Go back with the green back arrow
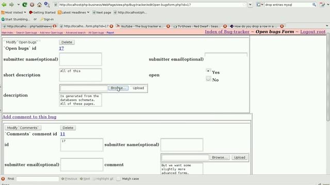Viewport: 330px width, 185px height. click(4, 5)
